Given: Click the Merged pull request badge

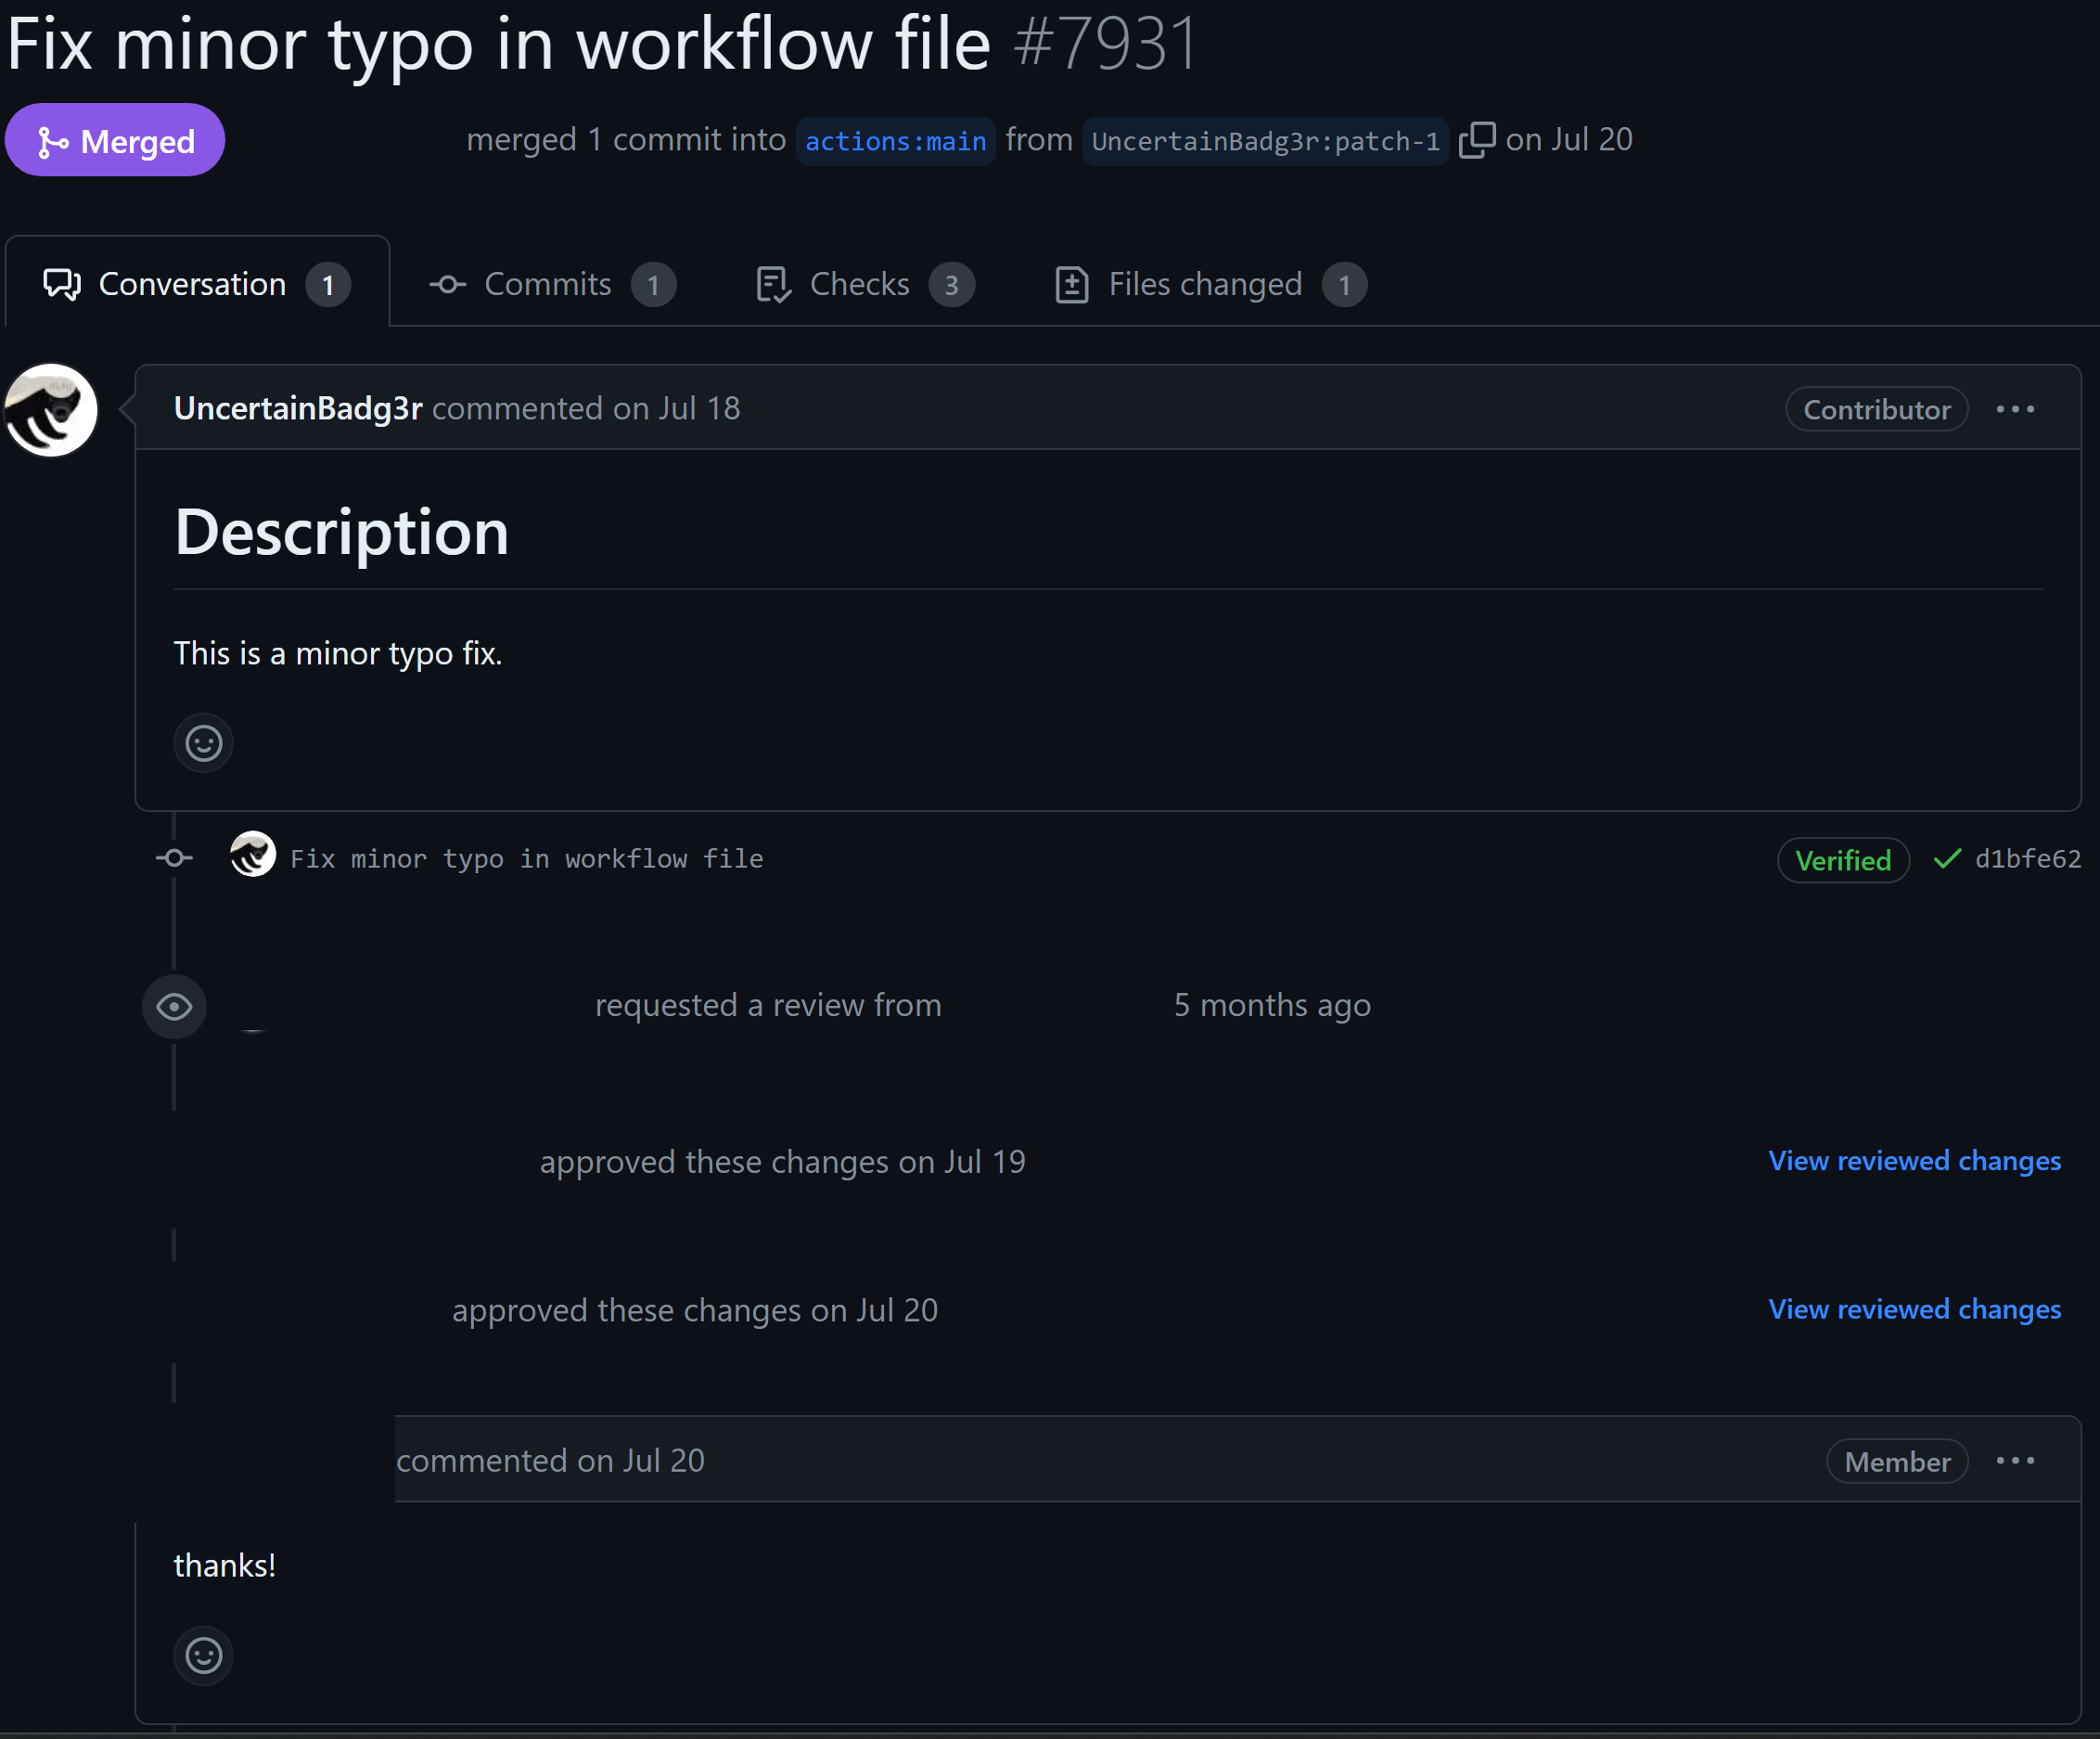Looking at the screenshot, I should click(115, 140).
